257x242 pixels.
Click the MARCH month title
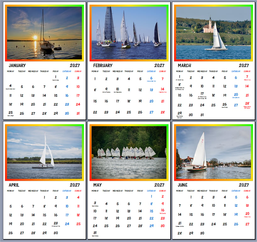click(184, 66)
